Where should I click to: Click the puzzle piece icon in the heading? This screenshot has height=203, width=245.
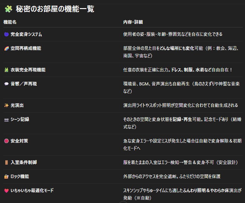(x=8, y=9)
